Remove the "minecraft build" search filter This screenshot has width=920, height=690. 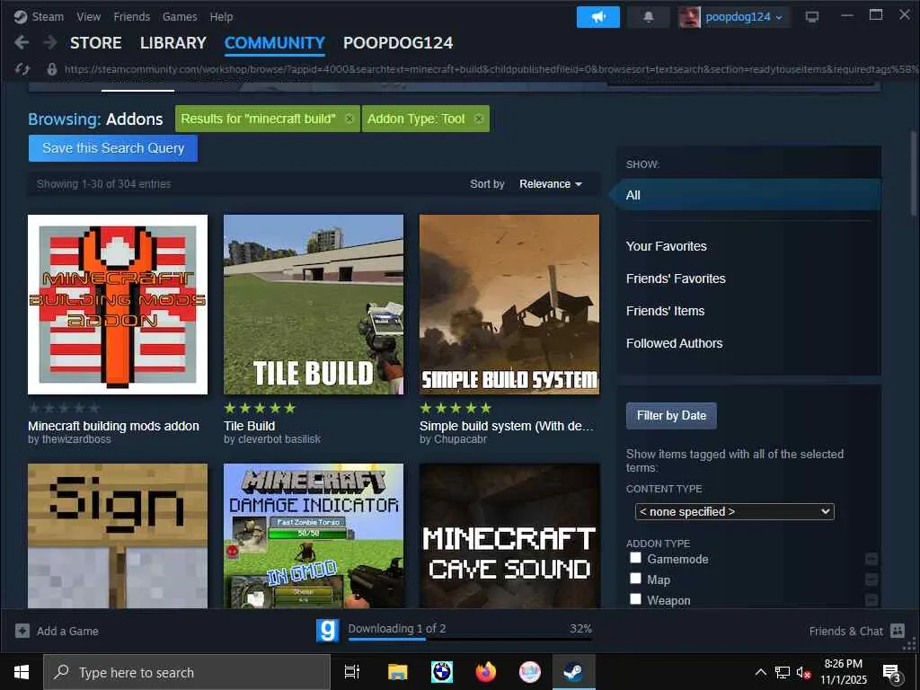tap(349, 119)
